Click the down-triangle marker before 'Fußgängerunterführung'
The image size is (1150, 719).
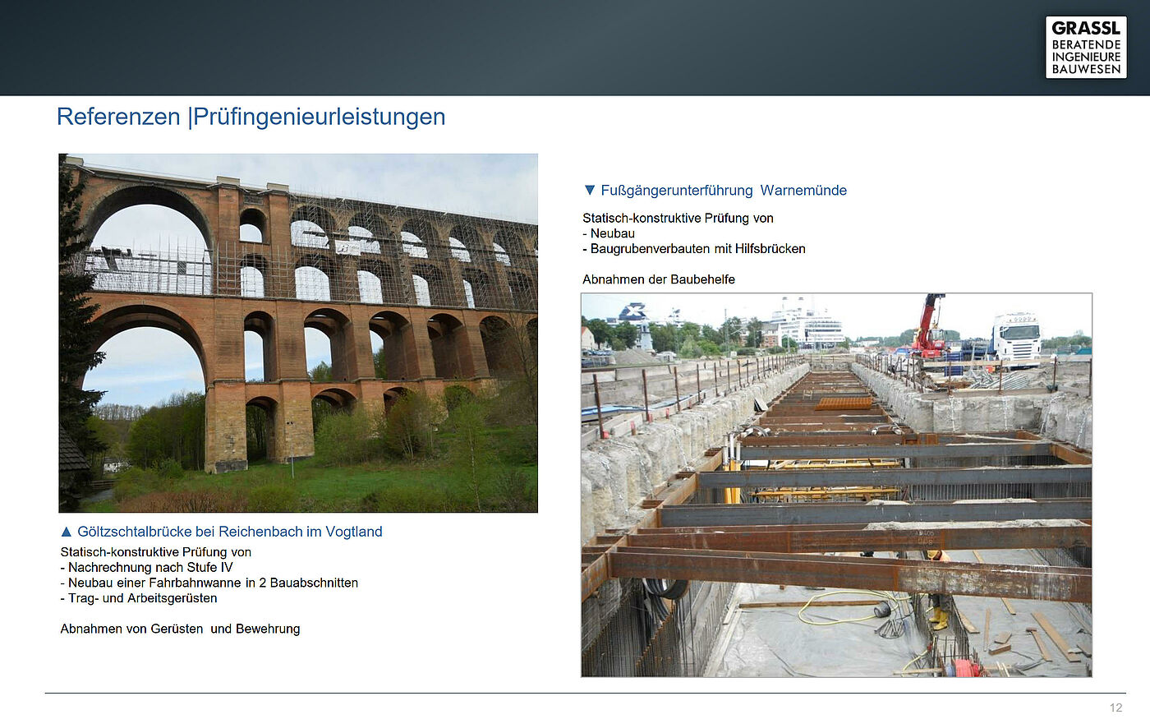589,190
